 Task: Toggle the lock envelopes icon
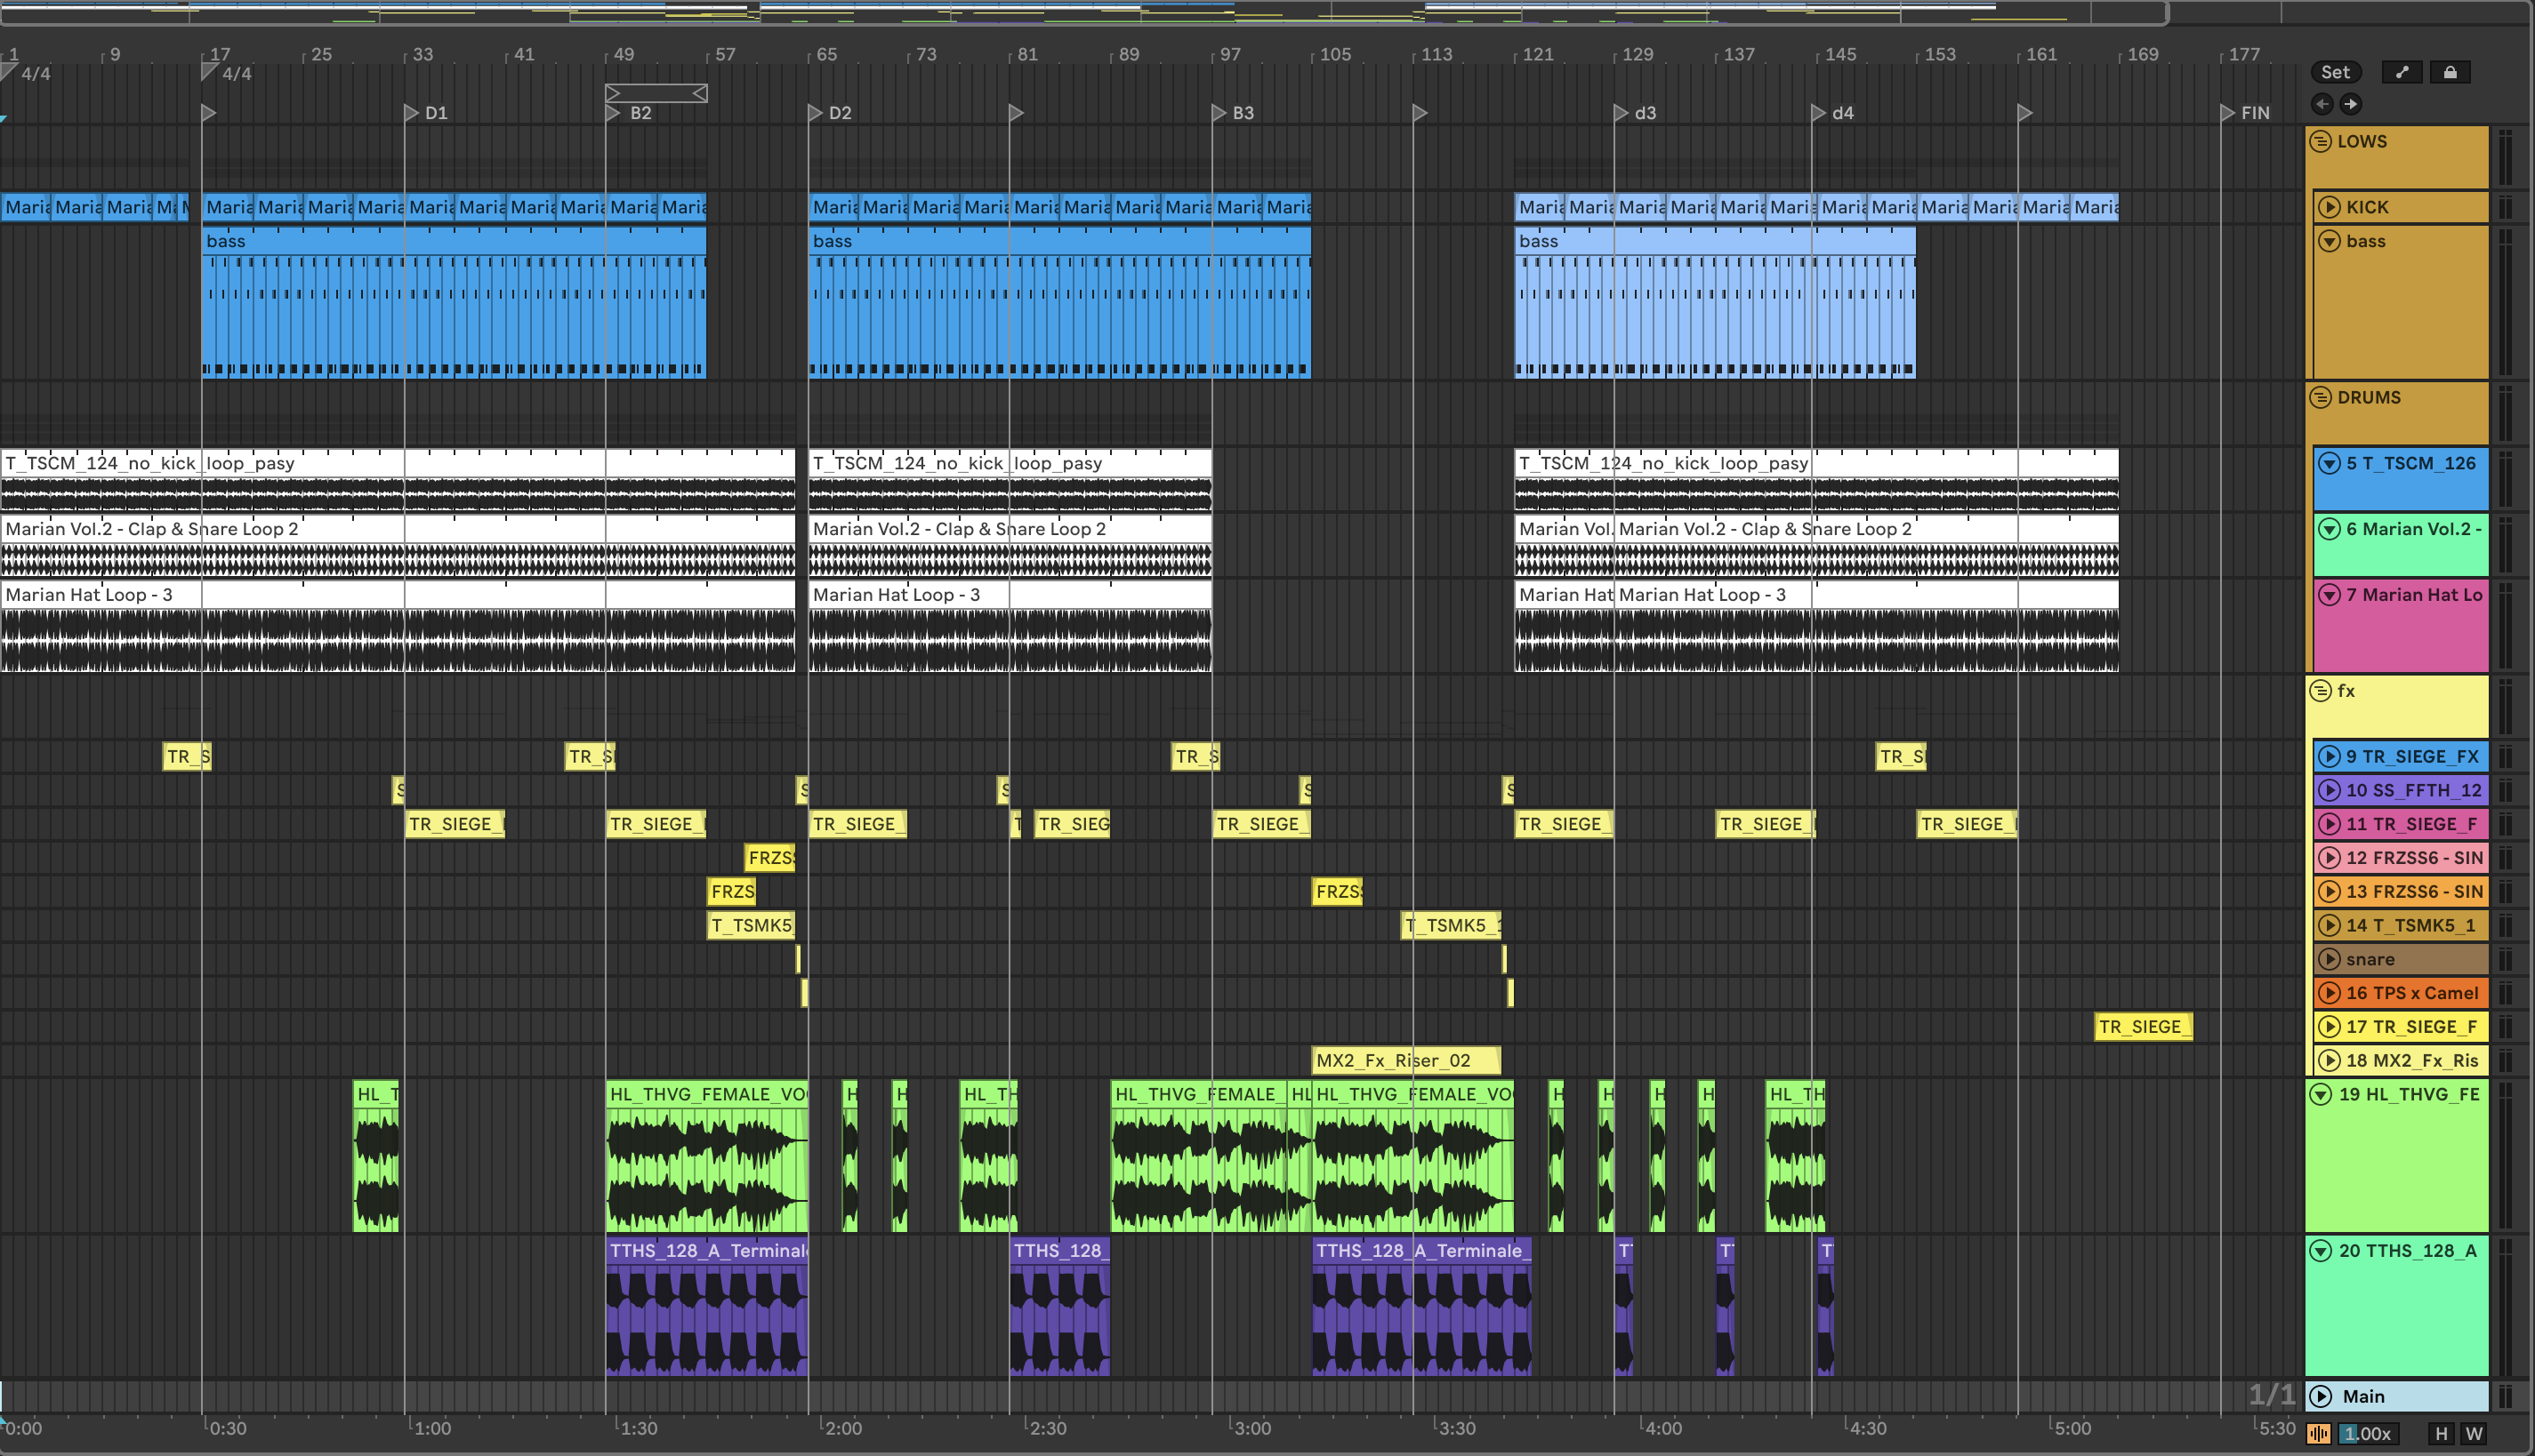click(2449, 72)
